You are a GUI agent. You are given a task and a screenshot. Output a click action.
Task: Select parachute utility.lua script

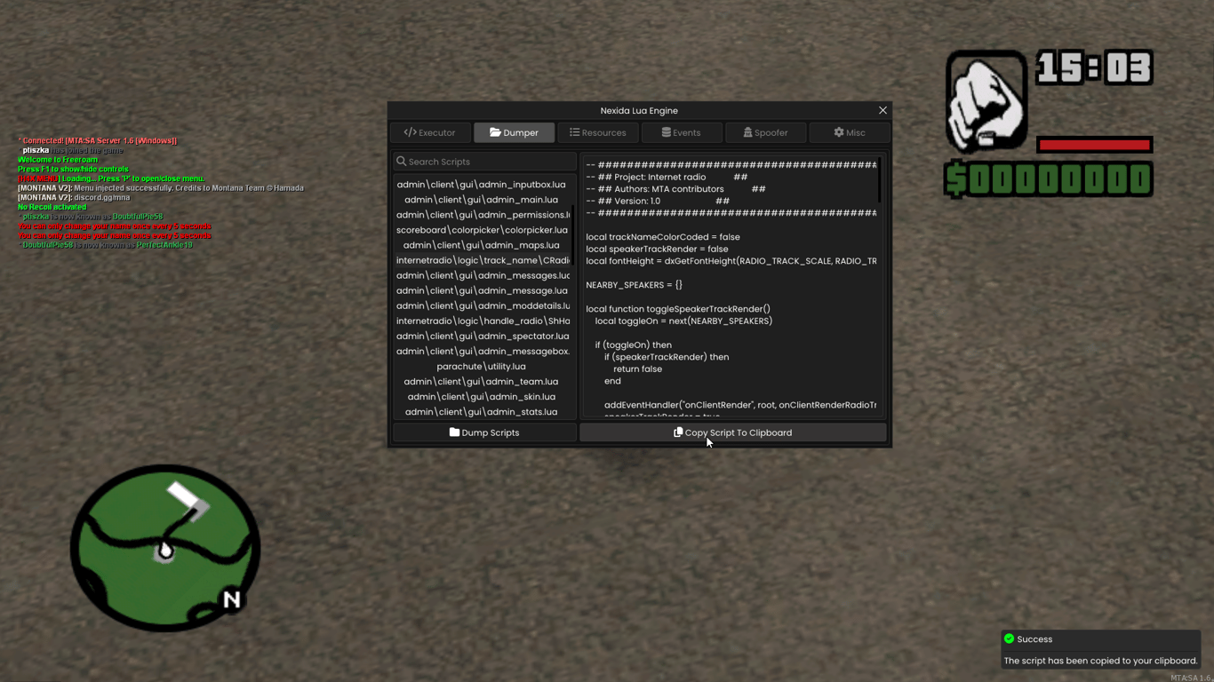click(x=482, y=366)
